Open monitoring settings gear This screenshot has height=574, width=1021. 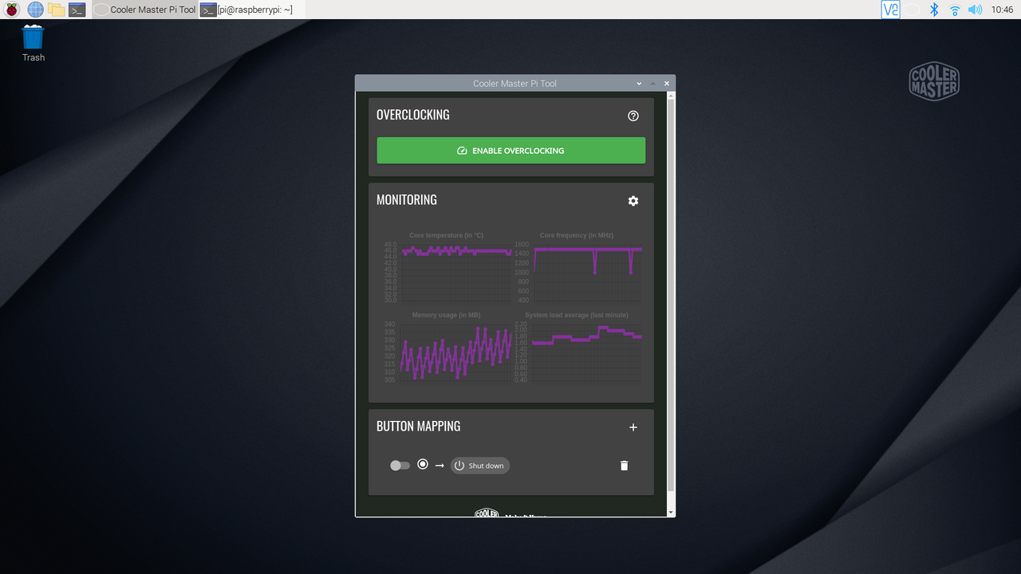tap(633, 201)
